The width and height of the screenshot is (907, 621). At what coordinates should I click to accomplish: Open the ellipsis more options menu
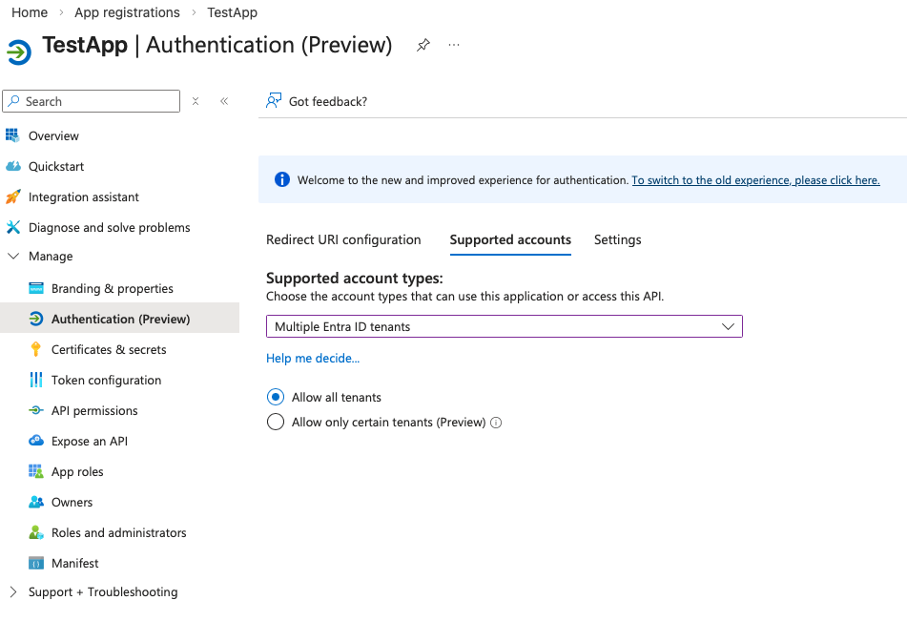[x=454, y=45]
